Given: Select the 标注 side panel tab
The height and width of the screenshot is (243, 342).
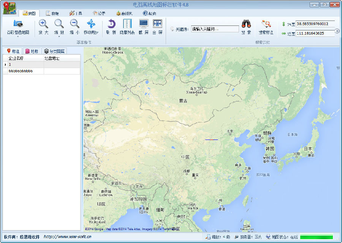Looking at the screenshot, I should pos(13,51).
